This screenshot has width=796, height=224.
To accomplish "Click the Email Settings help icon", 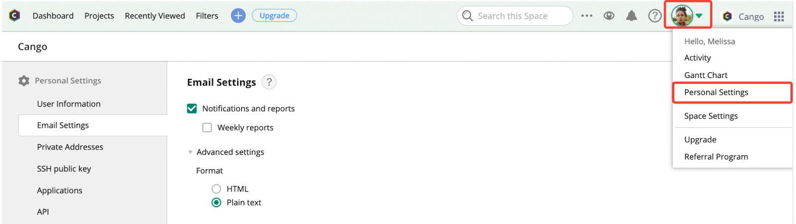I will coord(269,82).
